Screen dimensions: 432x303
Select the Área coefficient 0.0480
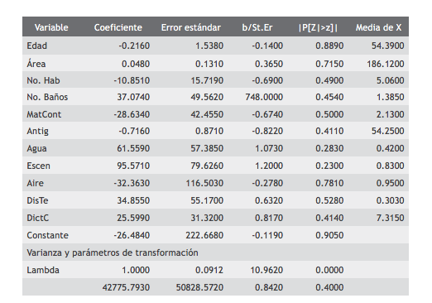136,64
